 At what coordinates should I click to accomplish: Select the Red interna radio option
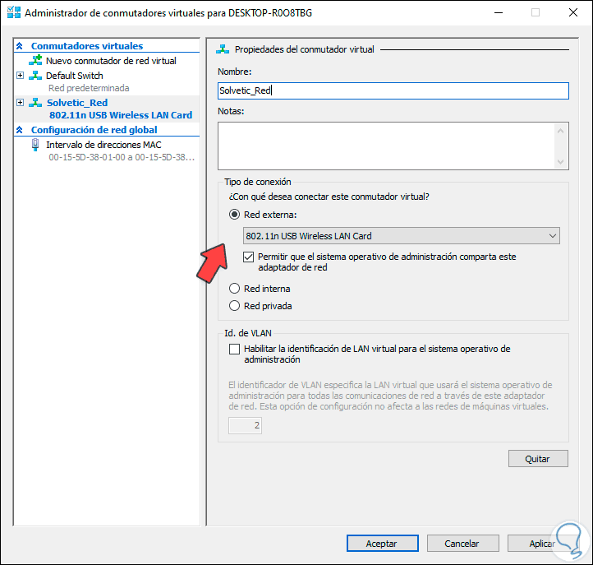click(x=235, y=289)
